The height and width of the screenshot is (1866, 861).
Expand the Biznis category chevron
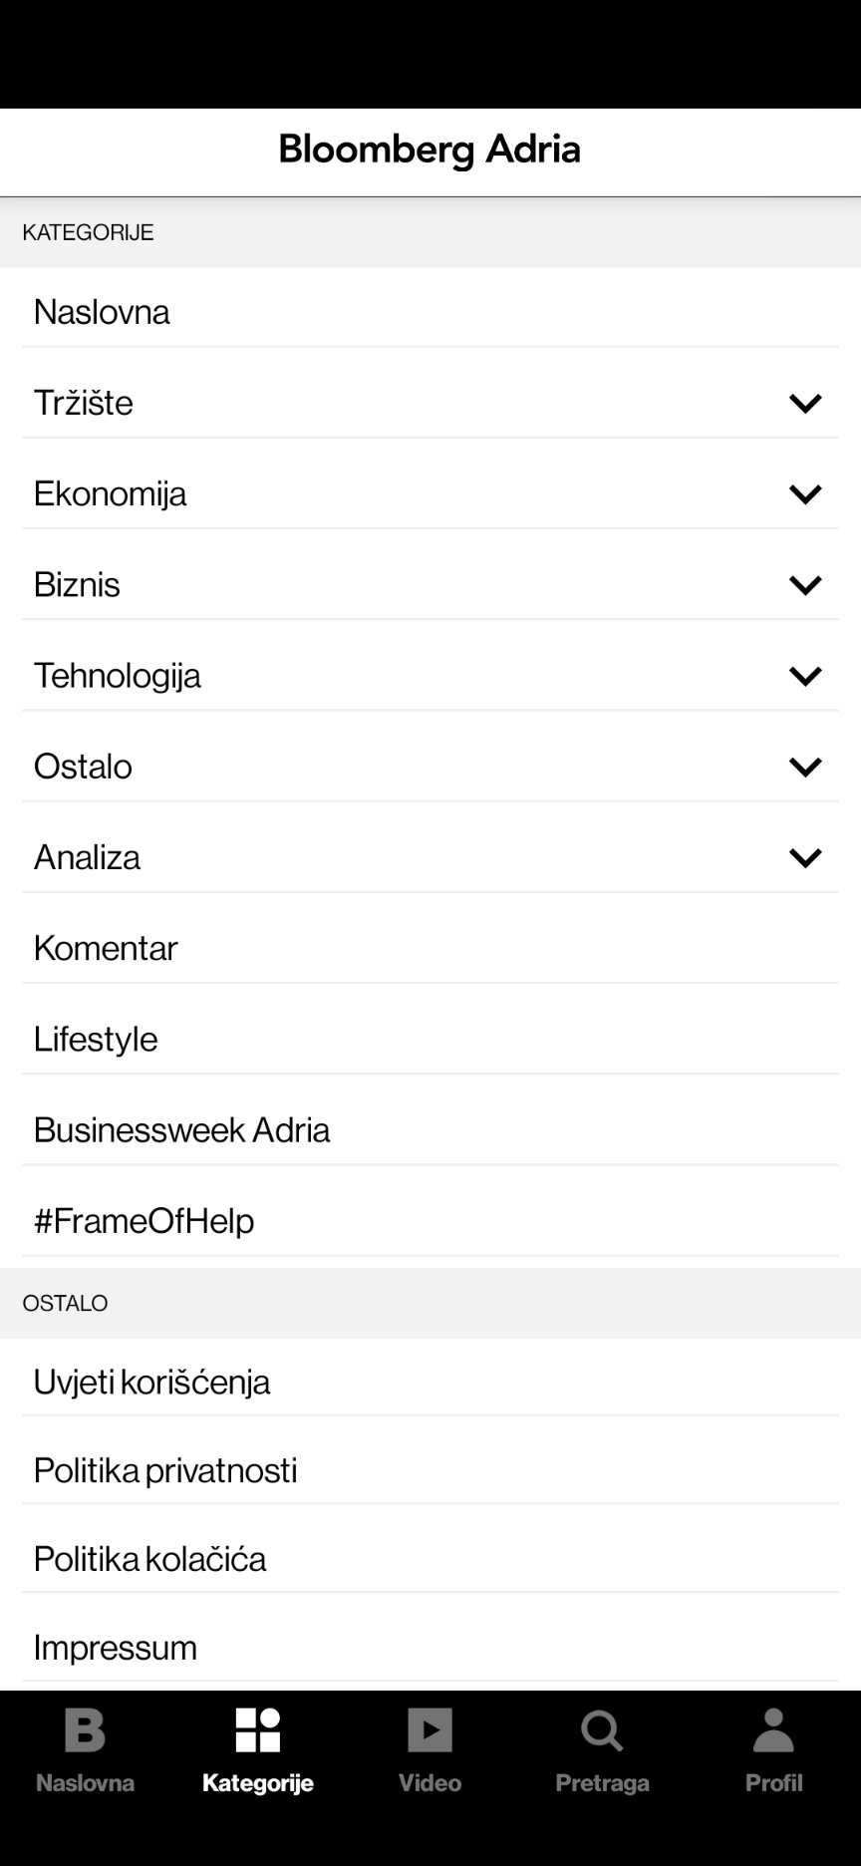pyautogui.click(x=805, y=584)
